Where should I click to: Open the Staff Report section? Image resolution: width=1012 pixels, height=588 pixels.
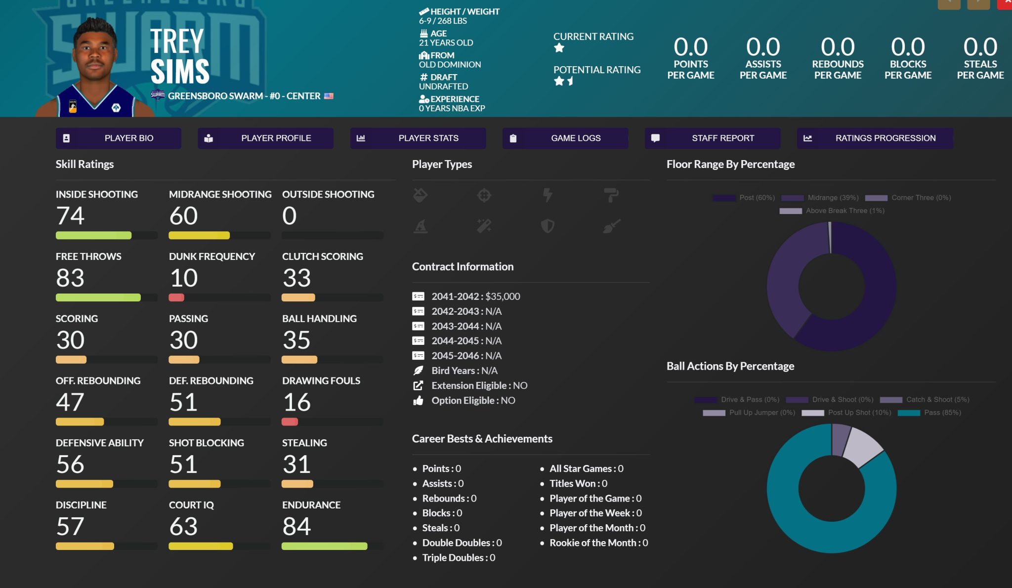712,138
